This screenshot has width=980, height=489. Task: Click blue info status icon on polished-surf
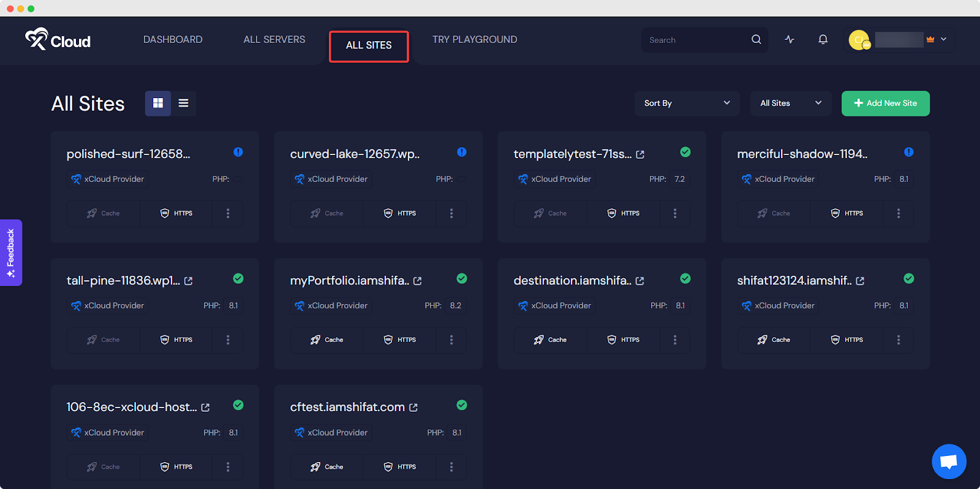pyautogui.click(x=238, y=152)
